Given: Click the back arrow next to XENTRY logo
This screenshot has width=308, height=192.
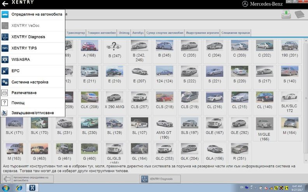Looking at the screenshot, I should (x=5, y=3).
